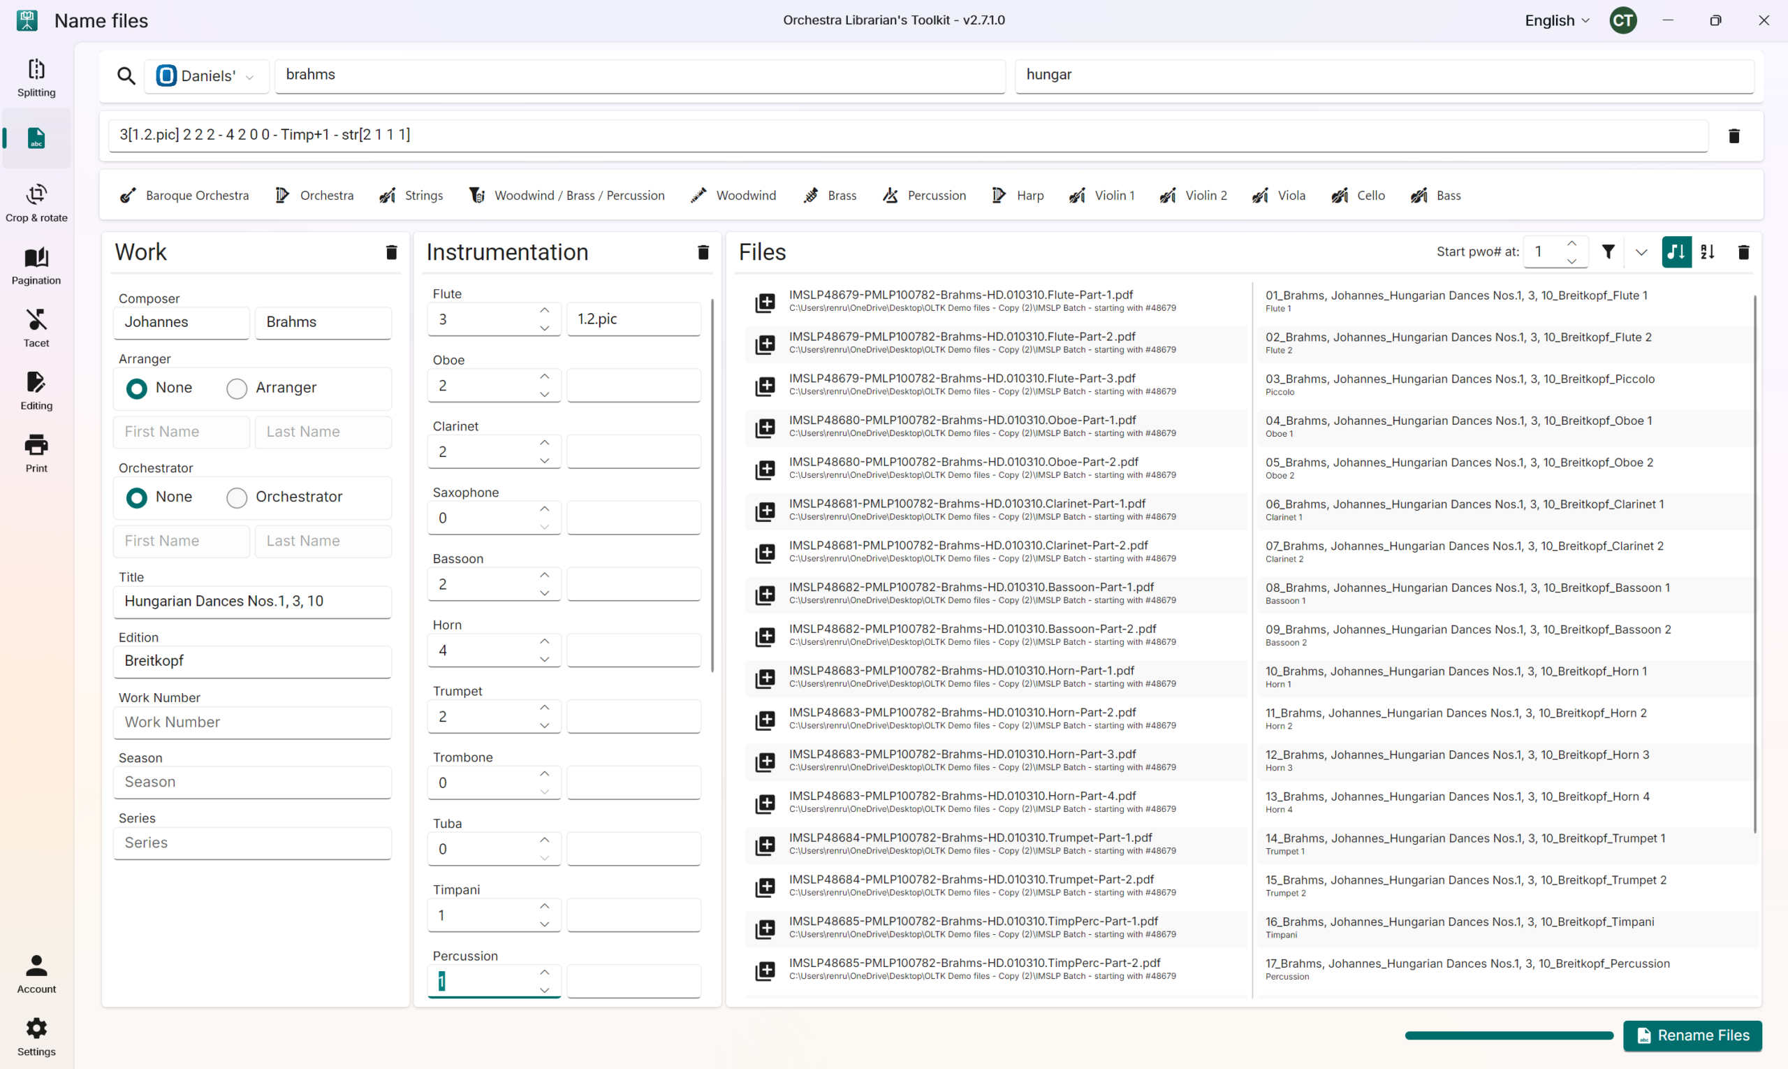Delete the instrumentation string with trash icon
1788x1069 pixels.
click(1734, 136)
